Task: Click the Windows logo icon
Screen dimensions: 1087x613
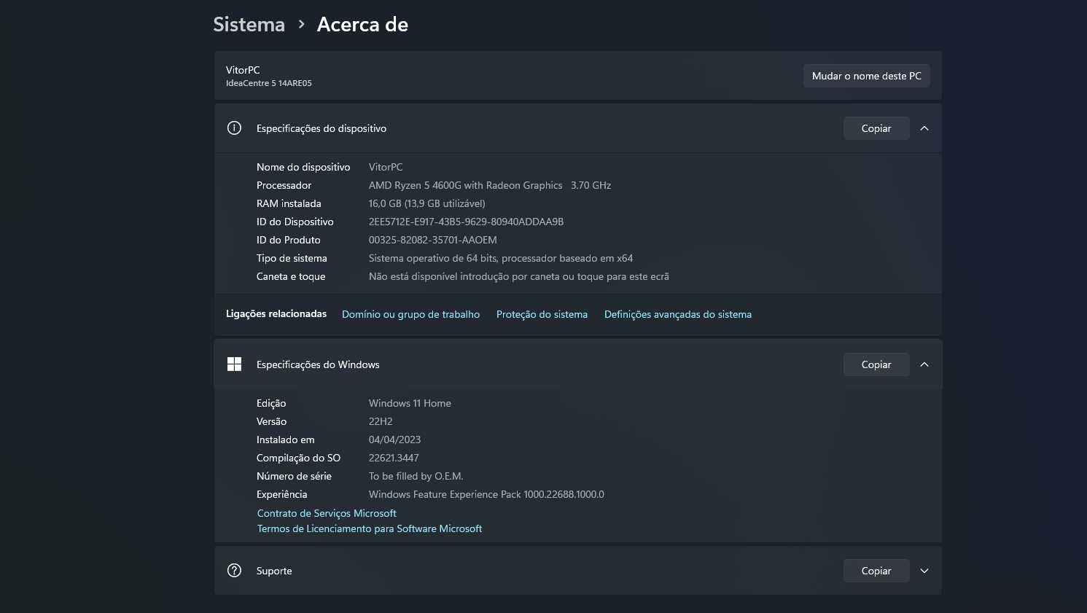Action: pyautogui.click(x=234, y=364)
